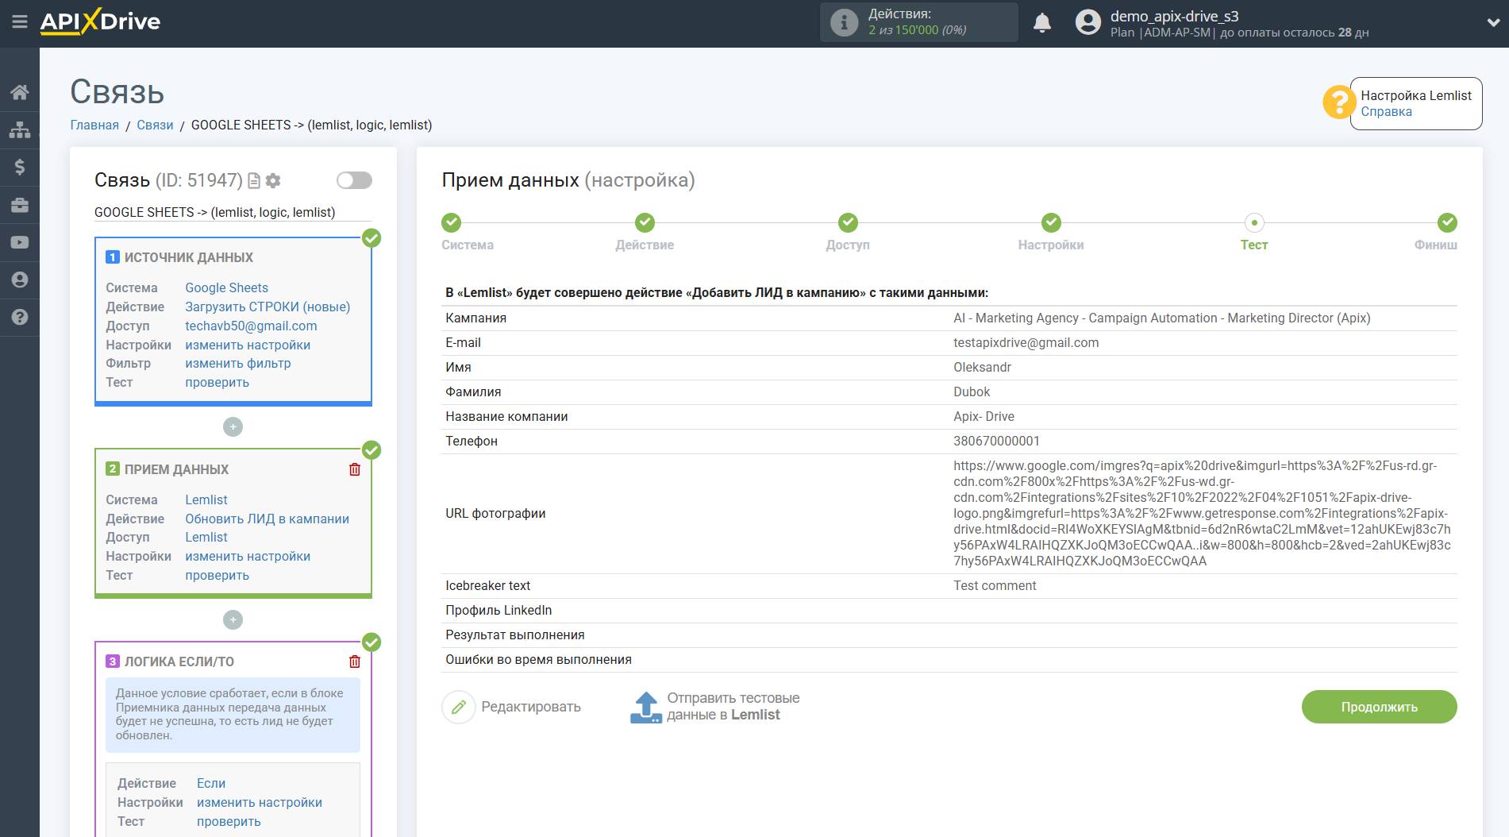Open Lemlist system link in block 2
Image resolution: width=1509 pixels, height=837 pixels.
click(x=206, y=499)
